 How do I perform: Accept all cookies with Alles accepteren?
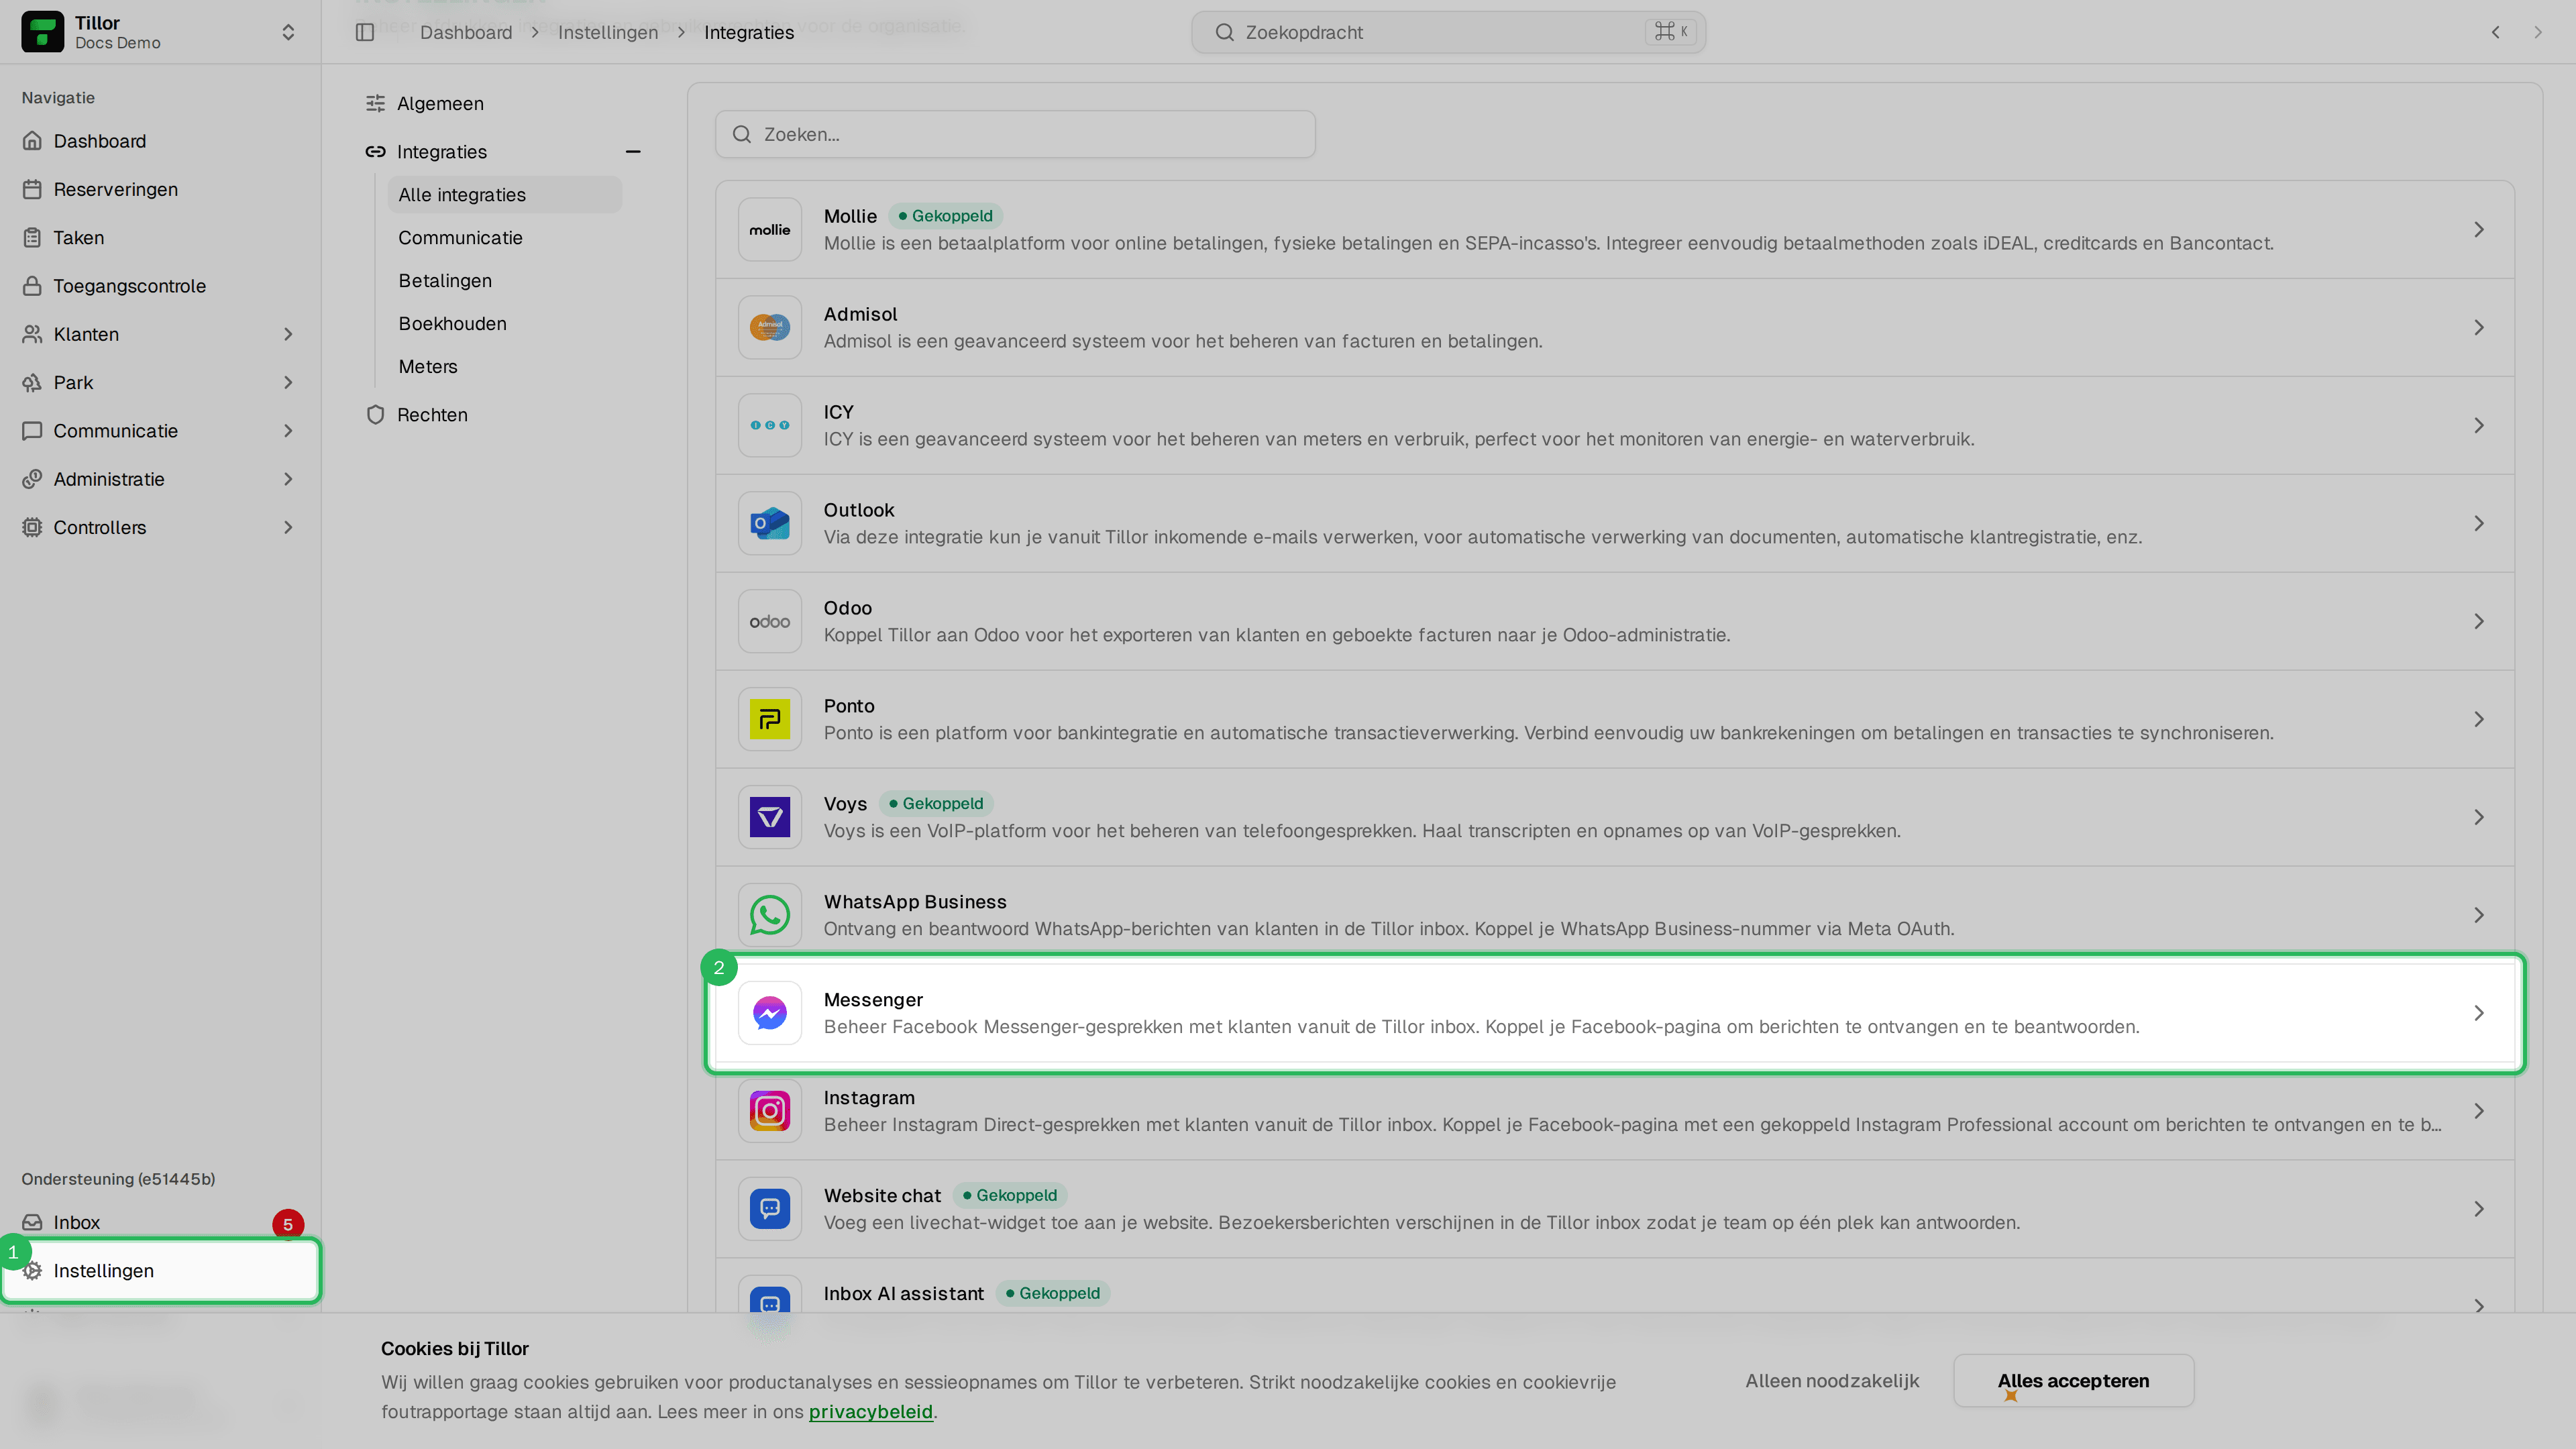coord(2073,1380)
